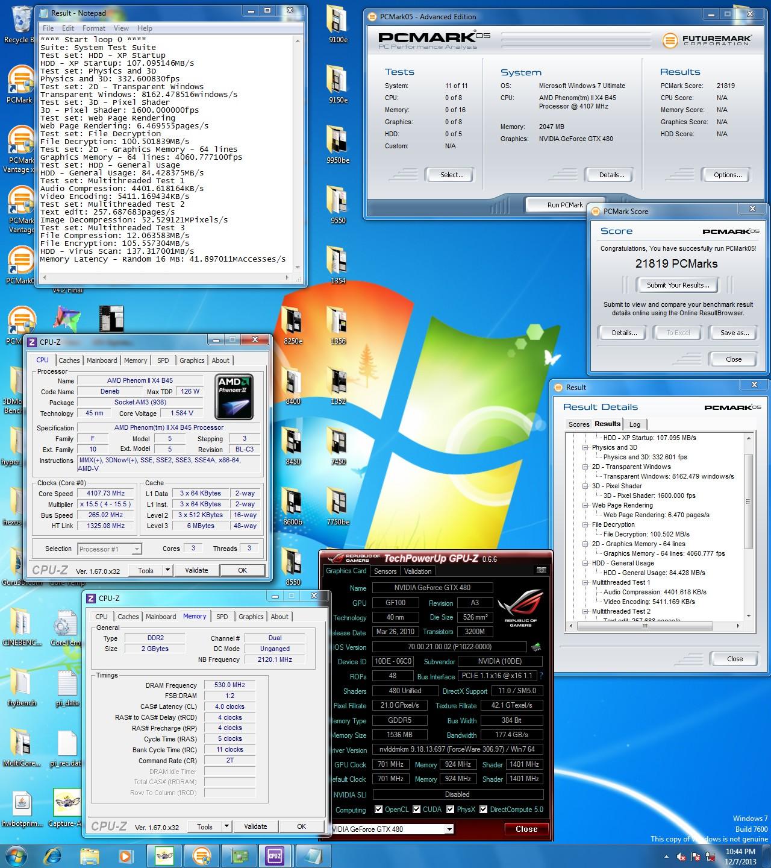The image size is (771, 868).
Task: Select the 9150e desktop folder
Action: click(338, 86)
